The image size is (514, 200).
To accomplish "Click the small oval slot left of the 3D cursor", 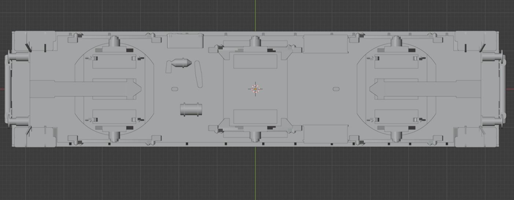I will point(174,89).
